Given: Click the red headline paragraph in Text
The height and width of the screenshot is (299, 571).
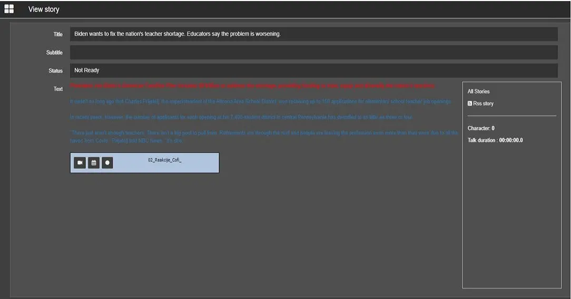Looking at the screenshot, I should (252, 86).
